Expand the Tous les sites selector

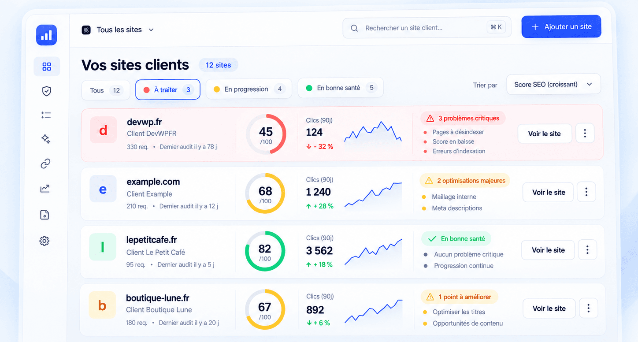[118, 30]
